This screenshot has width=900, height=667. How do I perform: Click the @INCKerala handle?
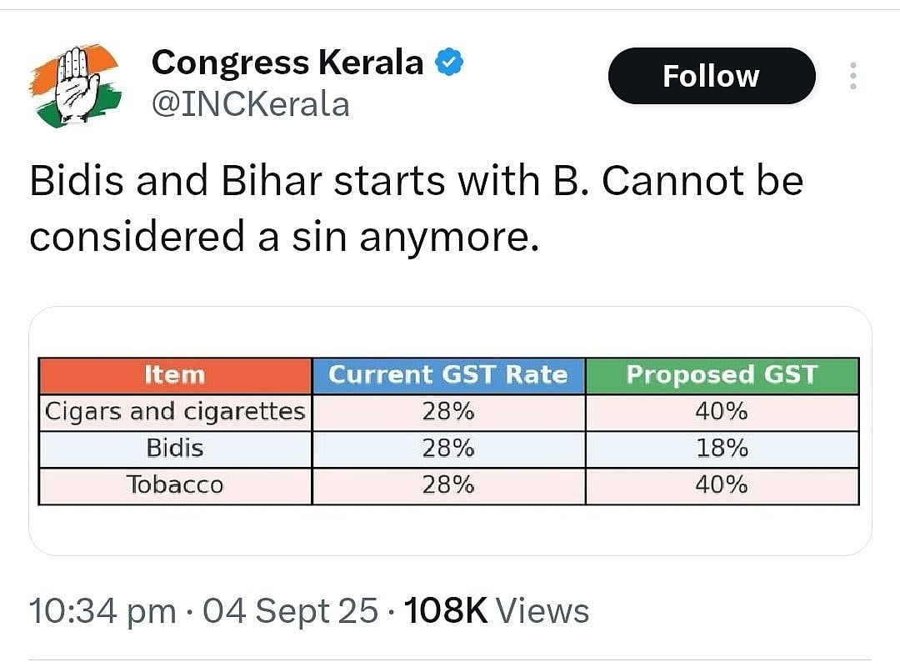pyautogui.click(x=250, y=105)
